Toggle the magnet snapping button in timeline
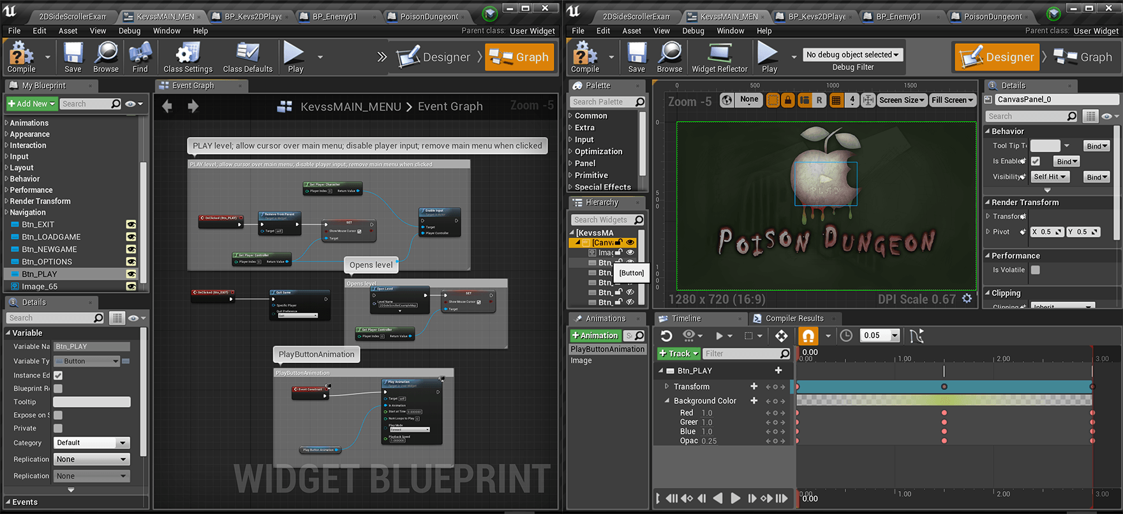 (x=808, y=336)
